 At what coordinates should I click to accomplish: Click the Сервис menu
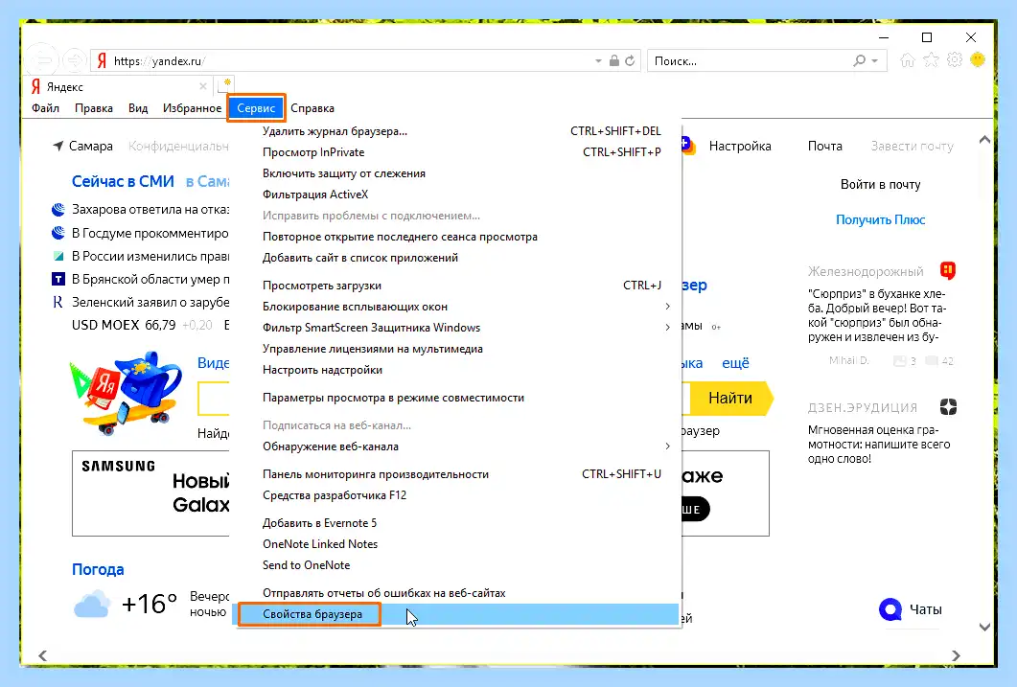(x=256, y=108)
